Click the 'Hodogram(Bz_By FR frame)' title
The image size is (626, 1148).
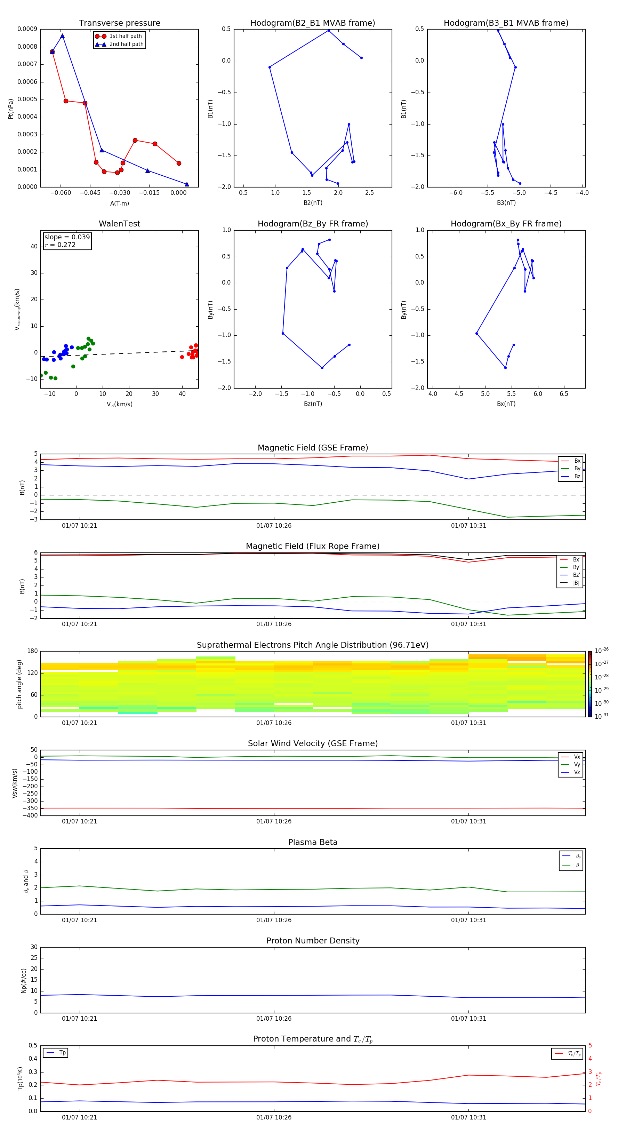pos(313,224)
